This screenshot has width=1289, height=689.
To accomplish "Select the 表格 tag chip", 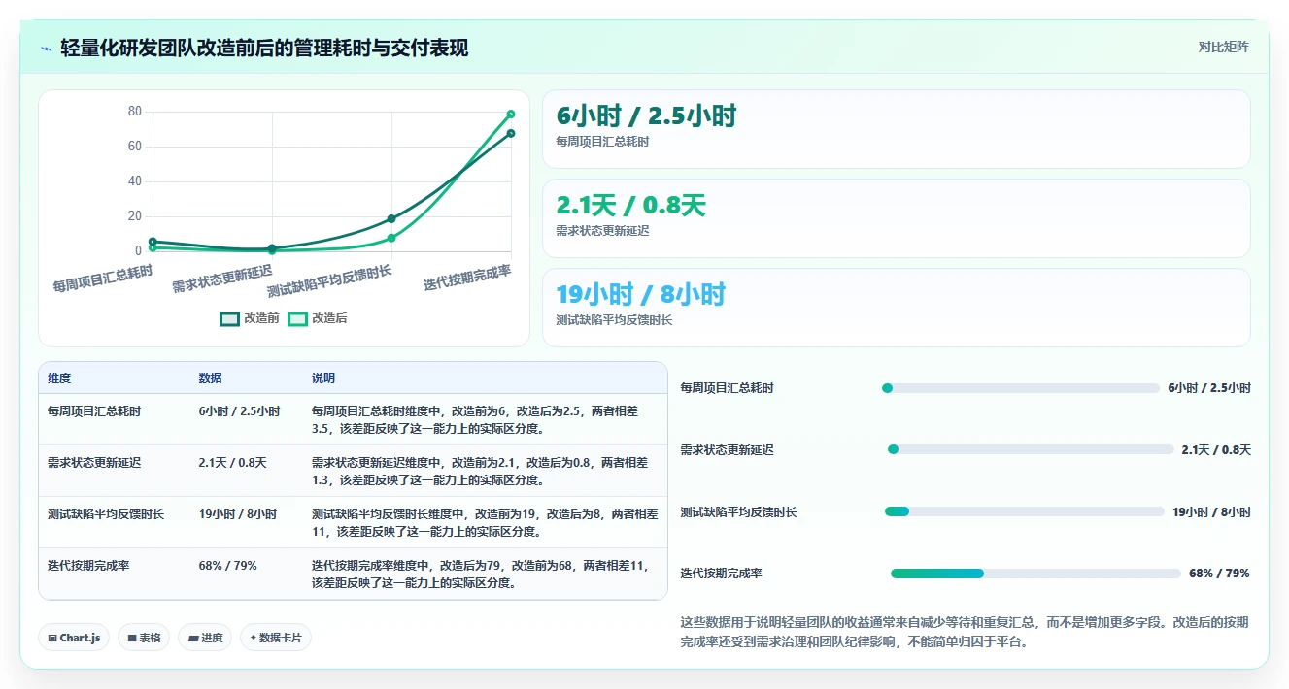I will coord(144,638).
